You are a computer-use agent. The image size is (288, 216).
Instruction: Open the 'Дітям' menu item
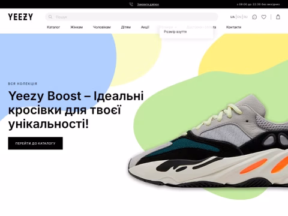pos(126,27)
